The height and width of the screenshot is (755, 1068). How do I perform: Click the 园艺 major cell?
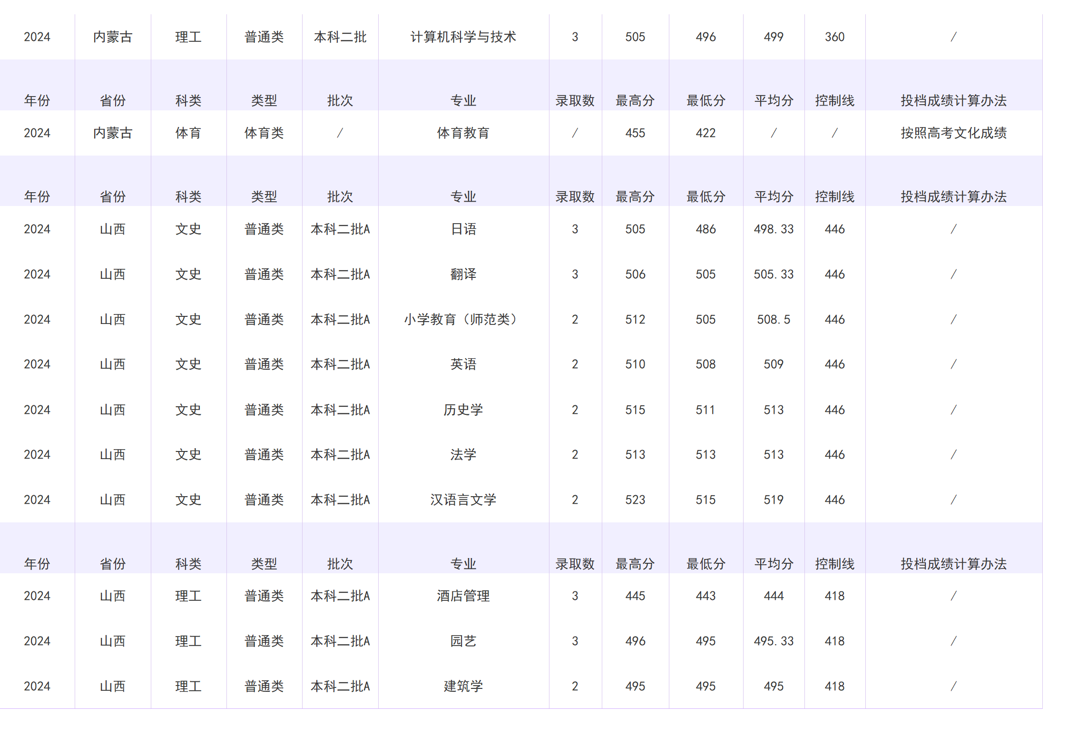click(x=463, y=641)
